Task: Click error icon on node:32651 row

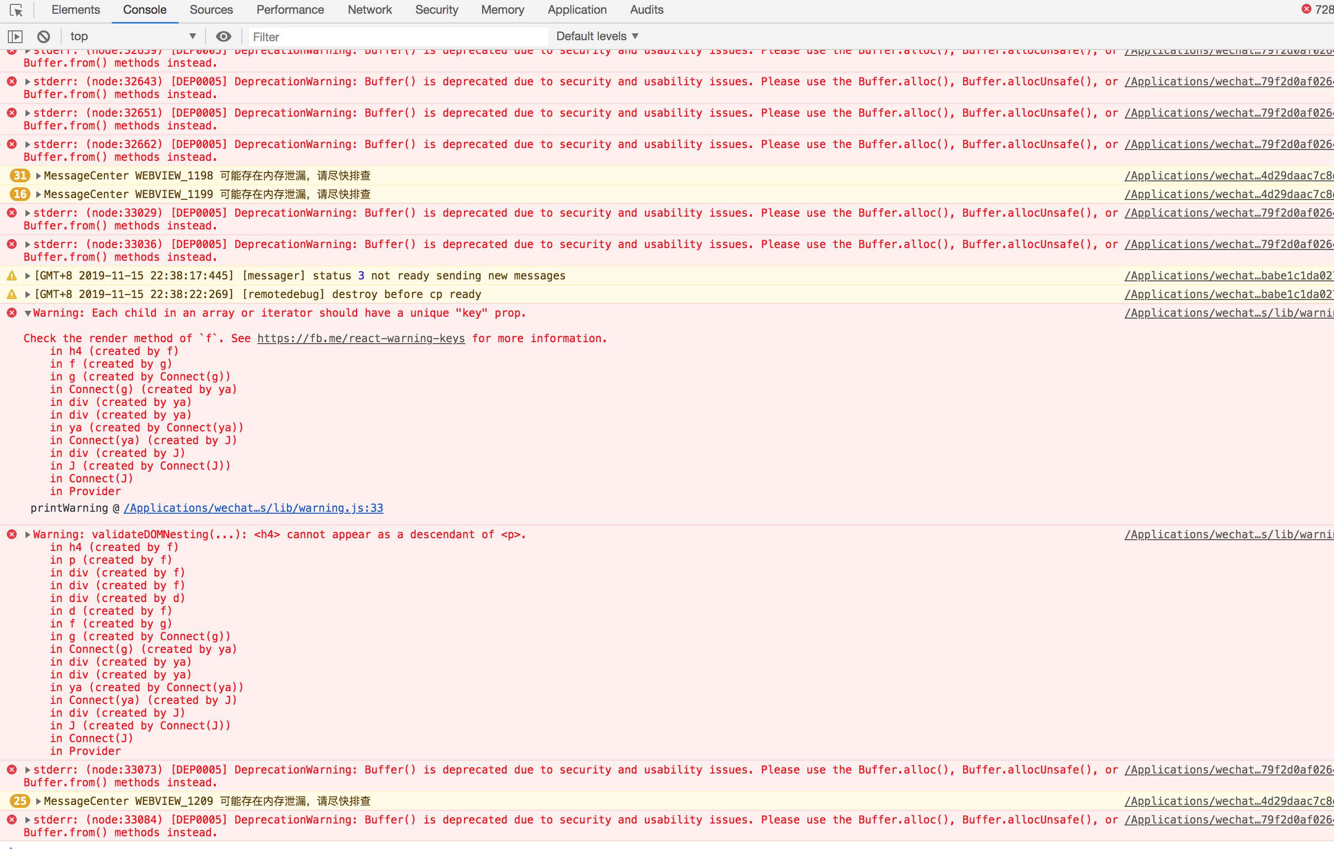Action: 12,113
